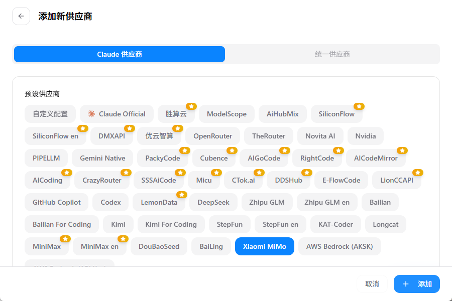Select TheRouter preset
The width and height of the screenshot is (452, 301).
269,136
